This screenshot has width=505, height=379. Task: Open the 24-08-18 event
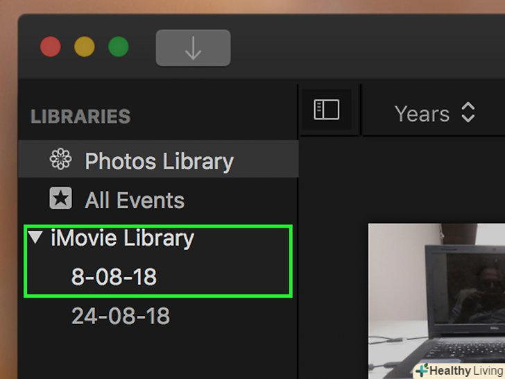click(120, 317)
